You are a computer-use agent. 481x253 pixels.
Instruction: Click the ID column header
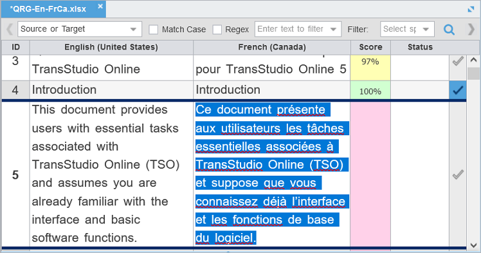(x=15, y=47)
